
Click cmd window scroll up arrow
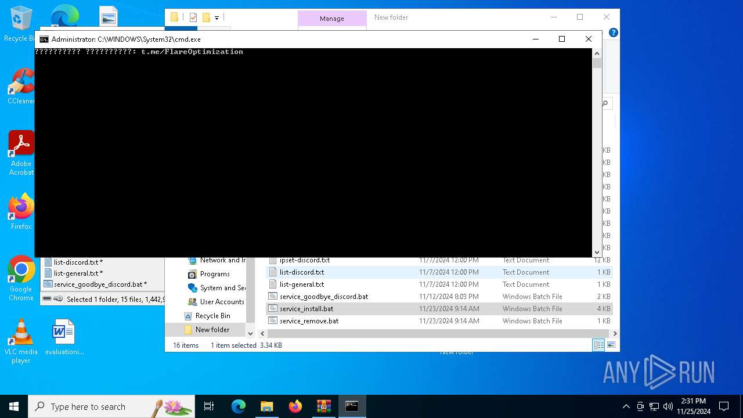point(597,53)
